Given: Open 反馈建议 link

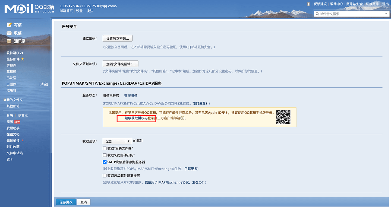Looking at the screenshot, I should [320, 4].
